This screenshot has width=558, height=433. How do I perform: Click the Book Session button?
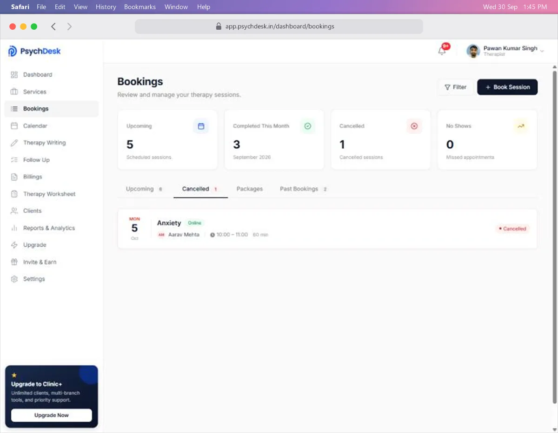click(507, 87)
